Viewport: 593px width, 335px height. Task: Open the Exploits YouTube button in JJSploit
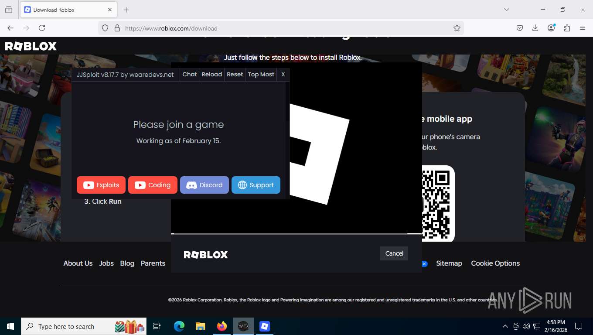click(x=101, y=185)
